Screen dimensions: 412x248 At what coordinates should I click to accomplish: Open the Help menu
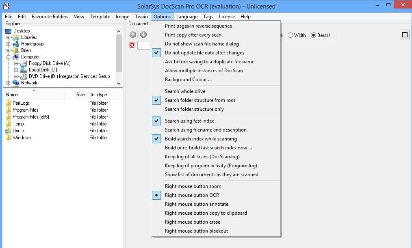coord(245,17)
